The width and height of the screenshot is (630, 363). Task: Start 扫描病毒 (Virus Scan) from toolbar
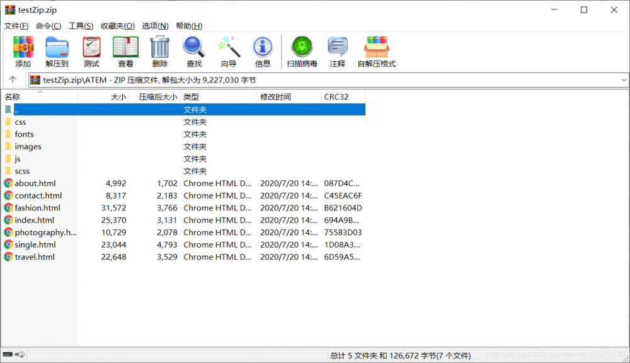(x=302, y=50)
